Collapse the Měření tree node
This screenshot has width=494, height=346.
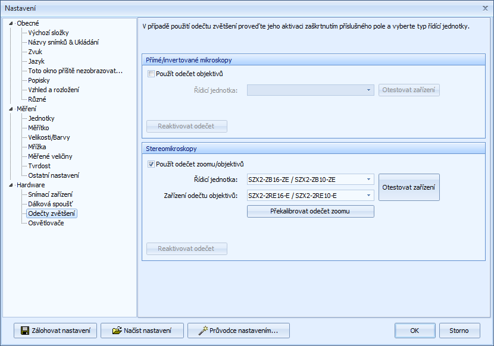(11, 109)
